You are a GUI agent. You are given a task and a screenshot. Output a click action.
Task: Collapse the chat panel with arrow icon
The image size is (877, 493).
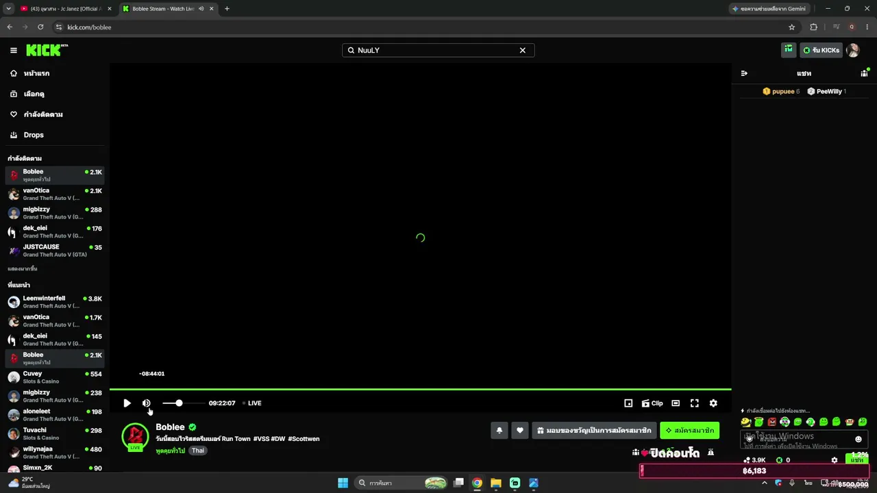coord(744,73)
